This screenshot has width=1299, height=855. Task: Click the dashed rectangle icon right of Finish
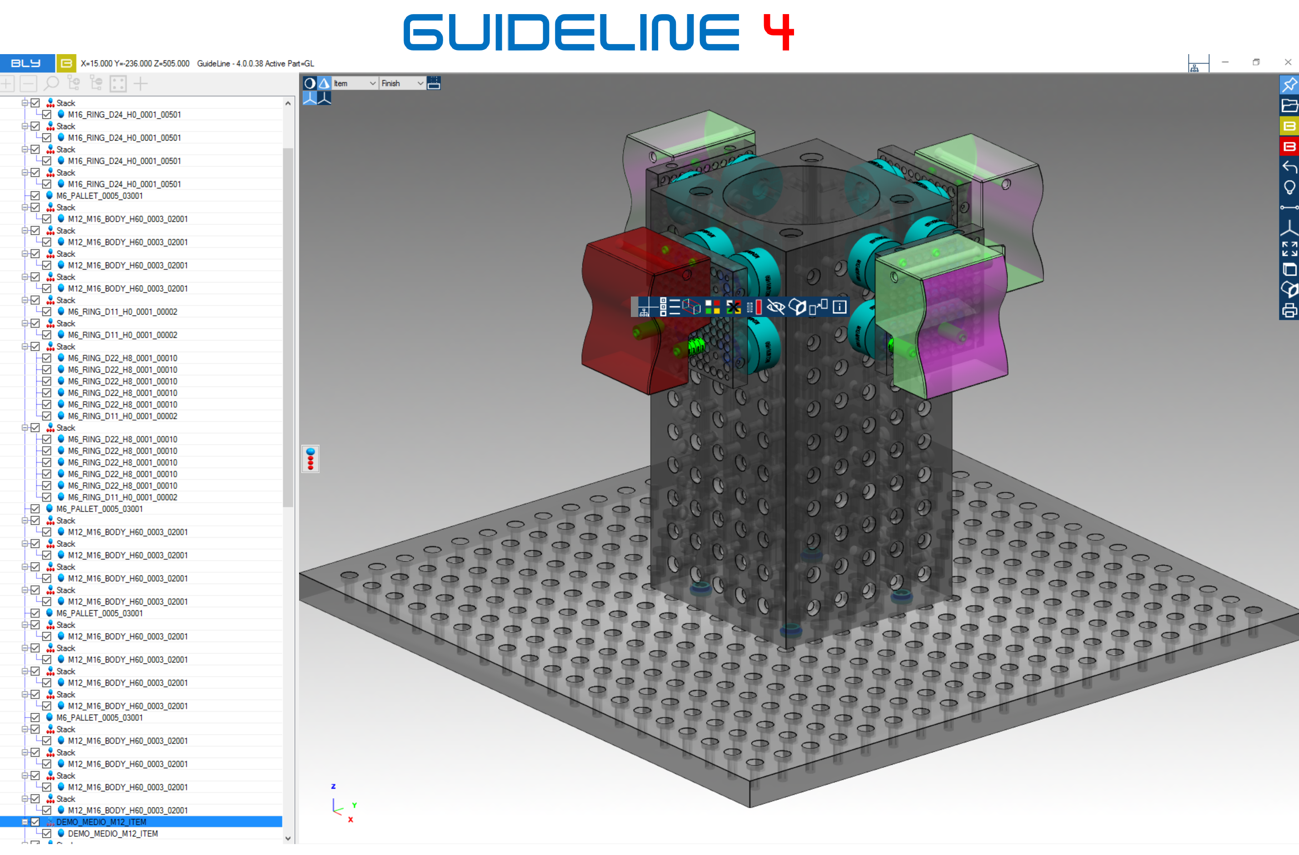point(434,83)
